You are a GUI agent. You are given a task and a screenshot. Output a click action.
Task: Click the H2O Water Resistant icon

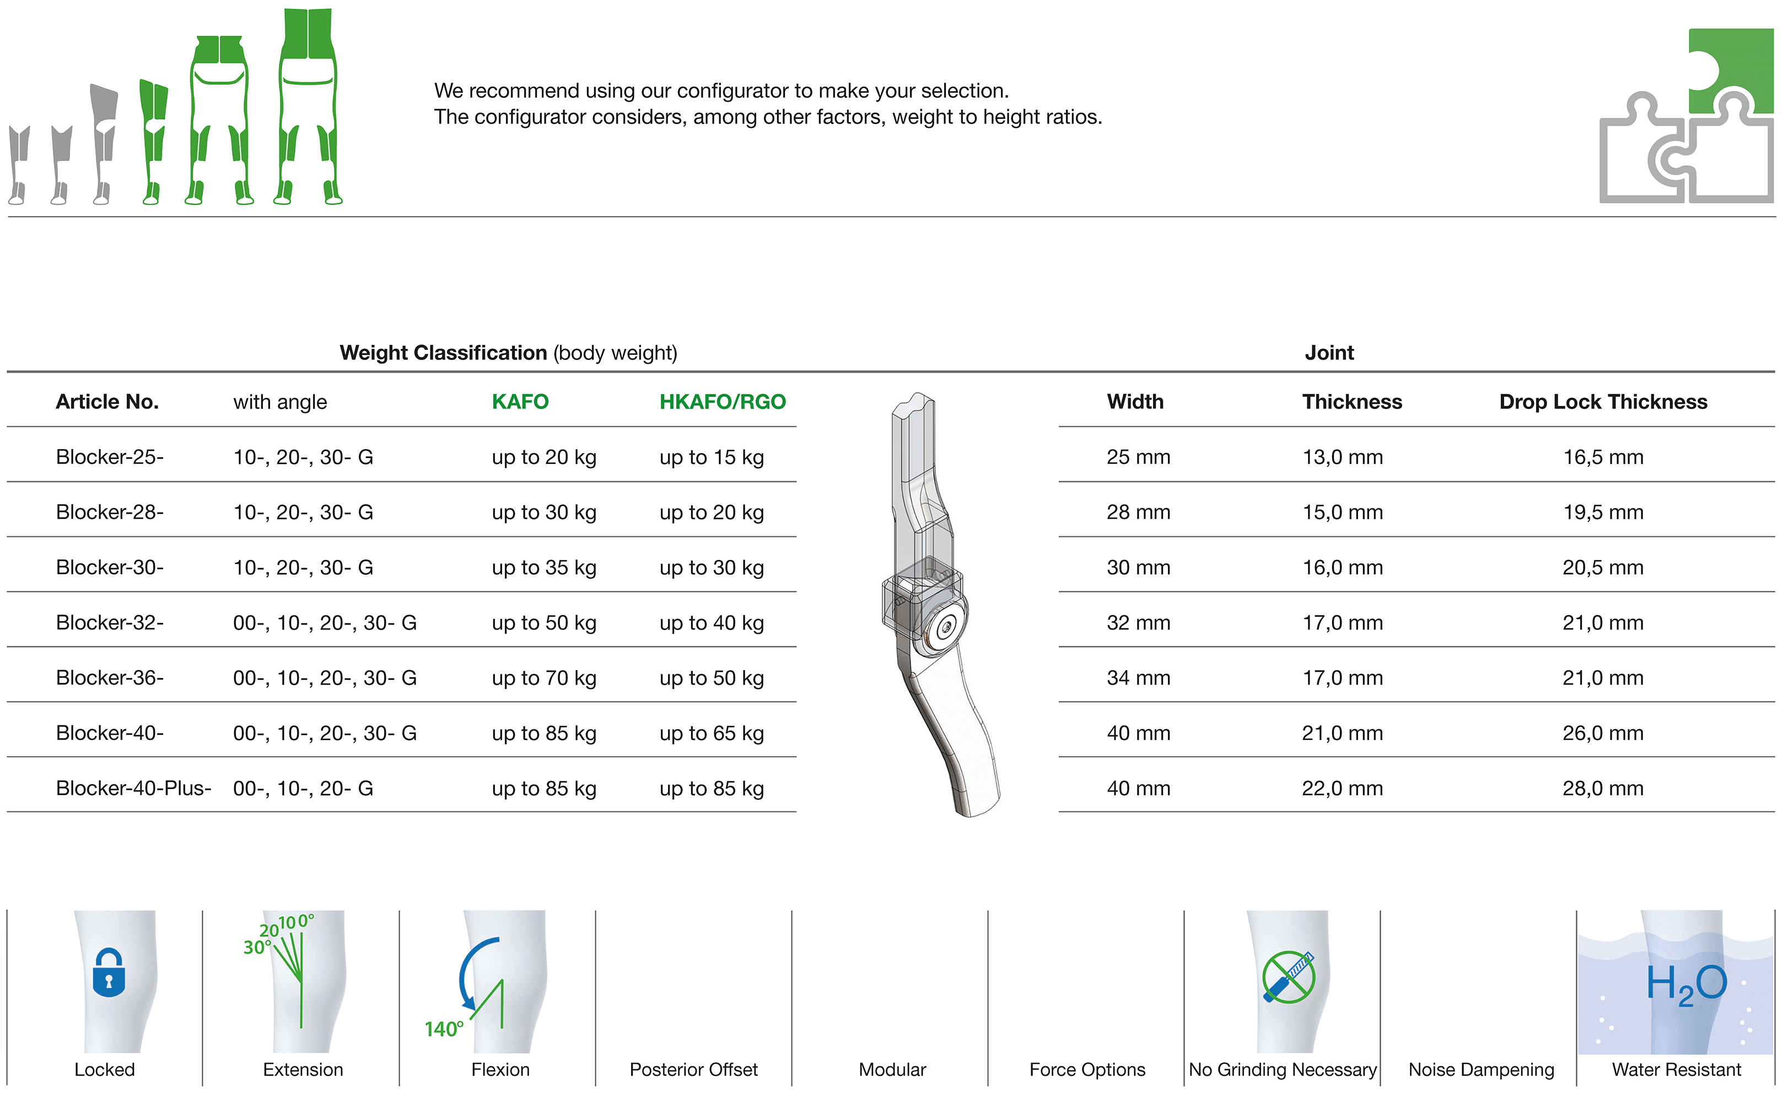(x=1676, y=981)
